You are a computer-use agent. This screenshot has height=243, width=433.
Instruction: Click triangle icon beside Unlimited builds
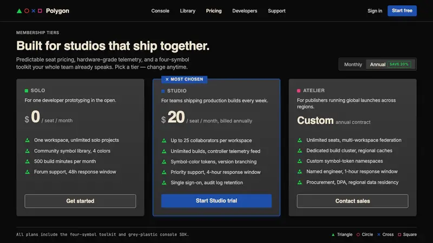[164, 151]
